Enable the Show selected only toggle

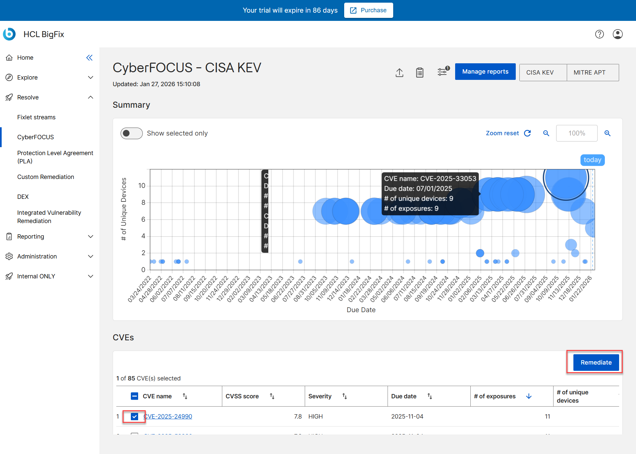pyautogui.click(x=131, y=133)
